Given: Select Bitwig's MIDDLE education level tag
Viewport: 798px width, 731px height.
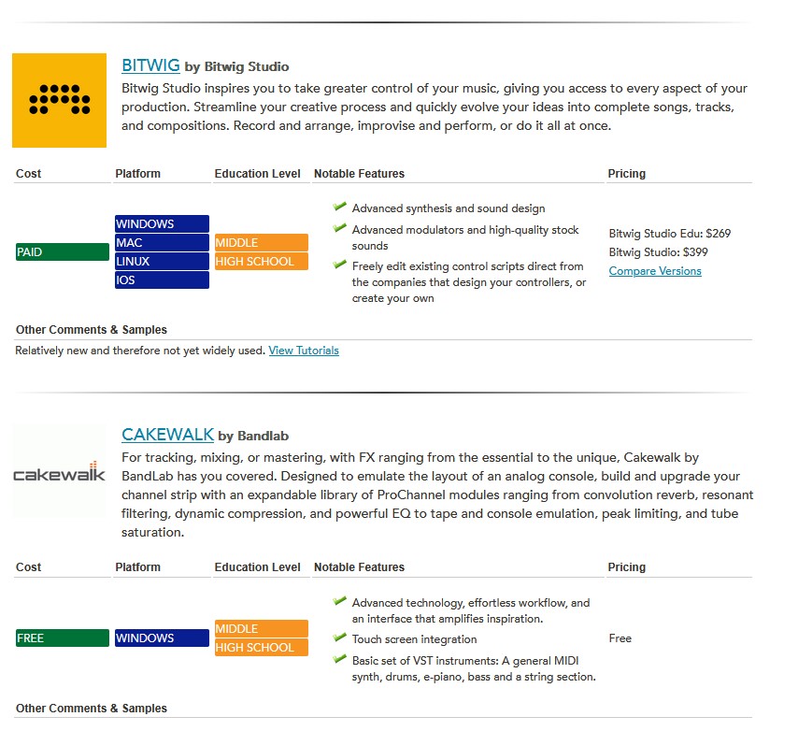Looking at the screenshot, I should click(x=262, y=243).
